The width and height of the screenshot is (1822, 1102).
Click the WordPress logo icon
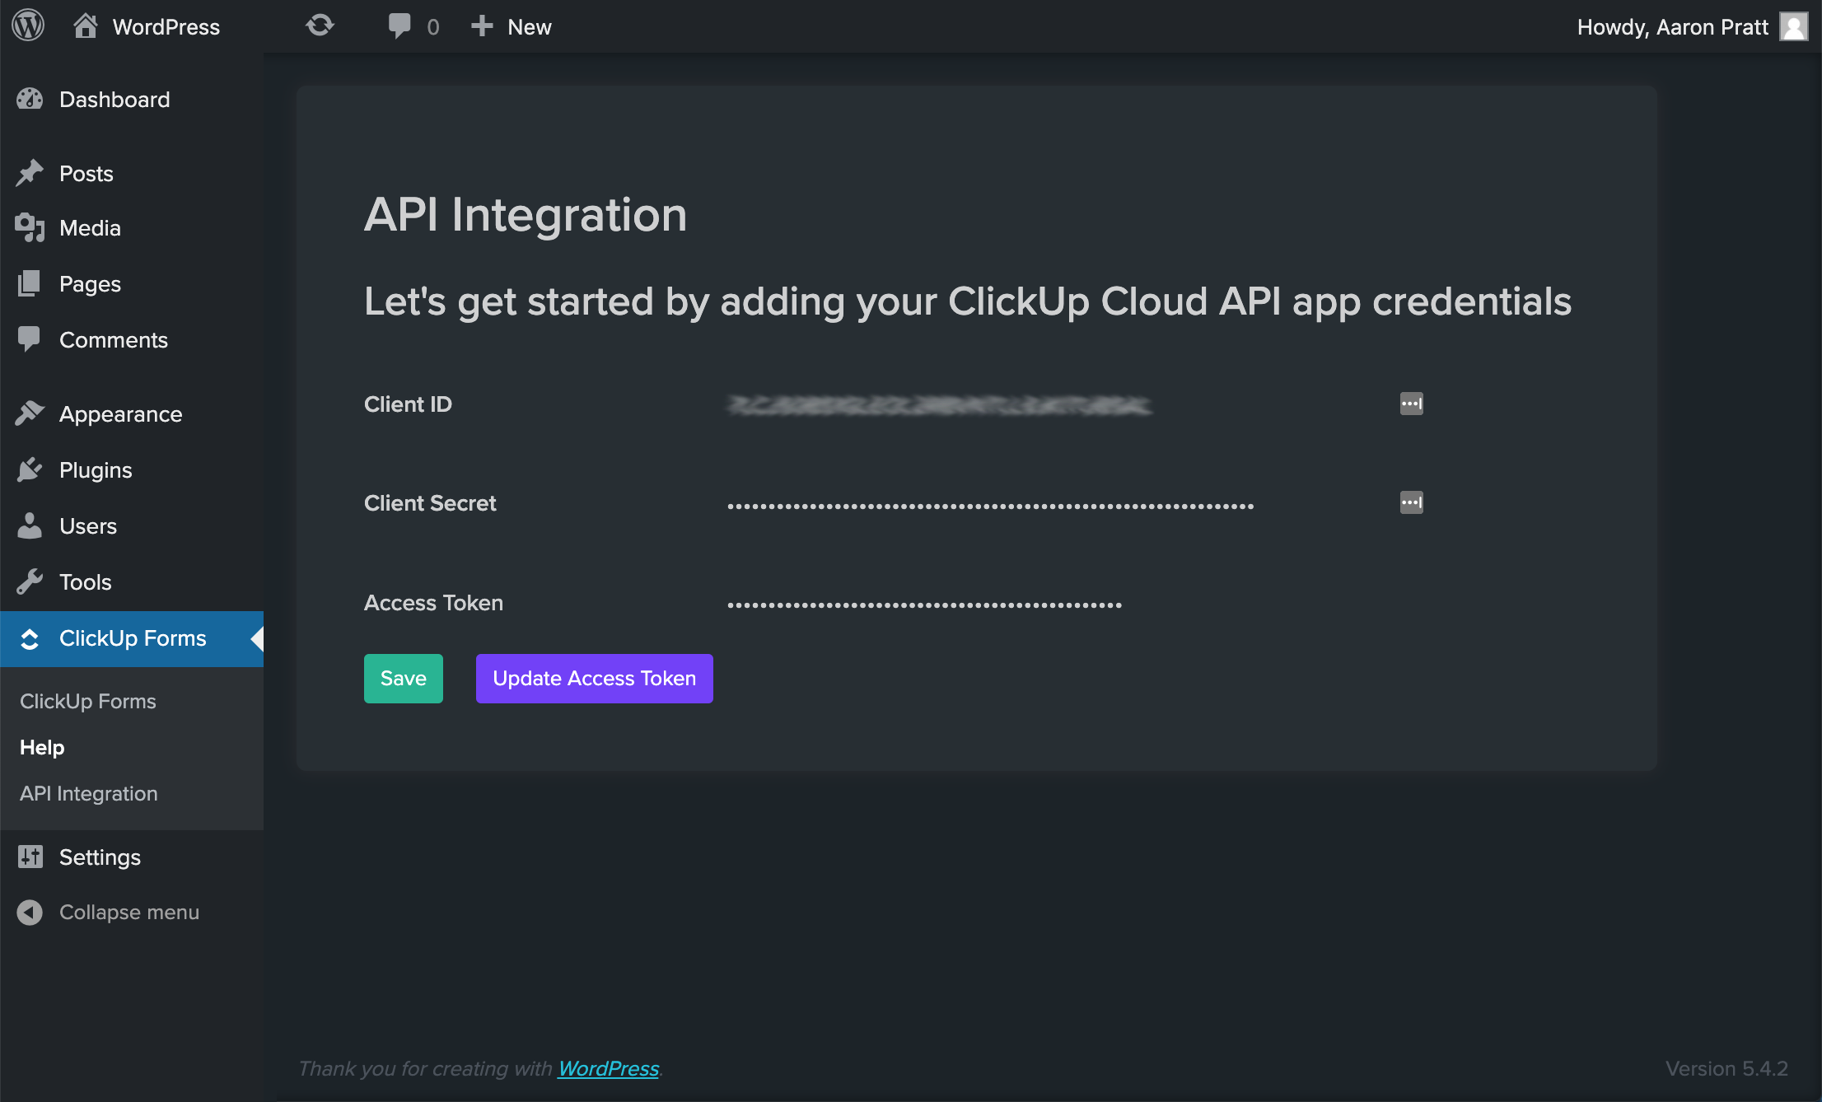[x=28, y=26]
